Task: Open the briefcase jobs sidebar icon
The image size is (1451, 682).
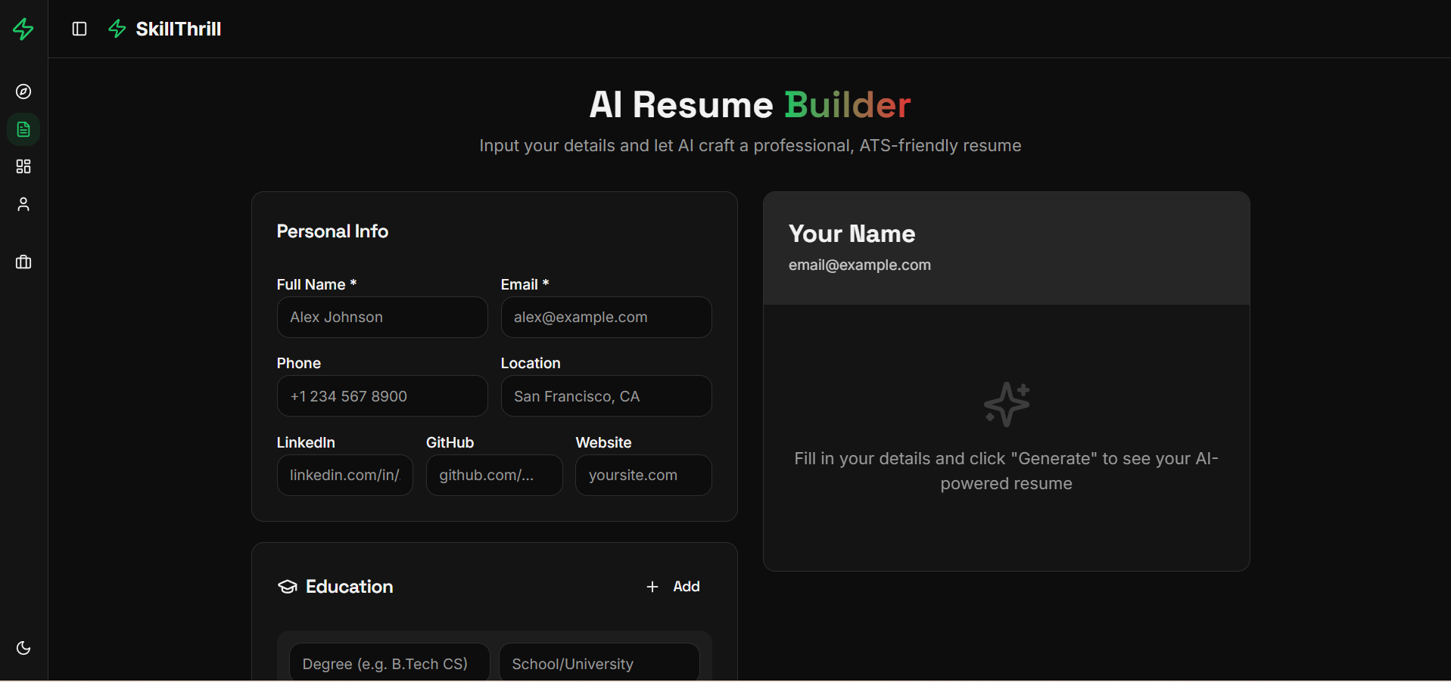Action: tap(23, 262)
